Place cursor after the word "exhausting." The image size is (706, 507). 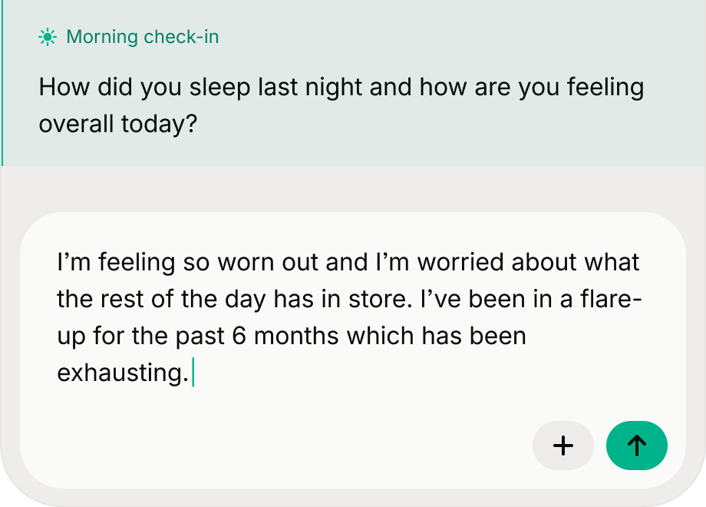tap(190, 374)
